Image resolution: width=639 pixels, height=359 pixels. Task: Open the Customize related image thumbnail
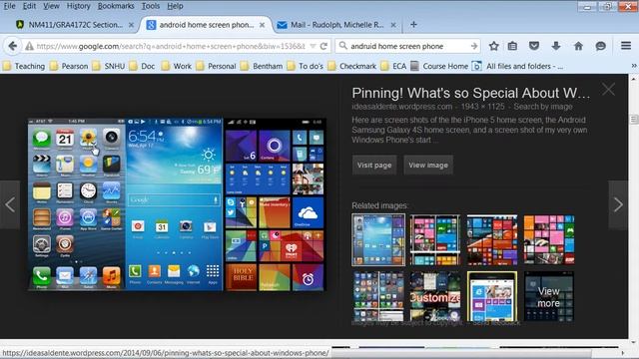click(x=435, y=297)
